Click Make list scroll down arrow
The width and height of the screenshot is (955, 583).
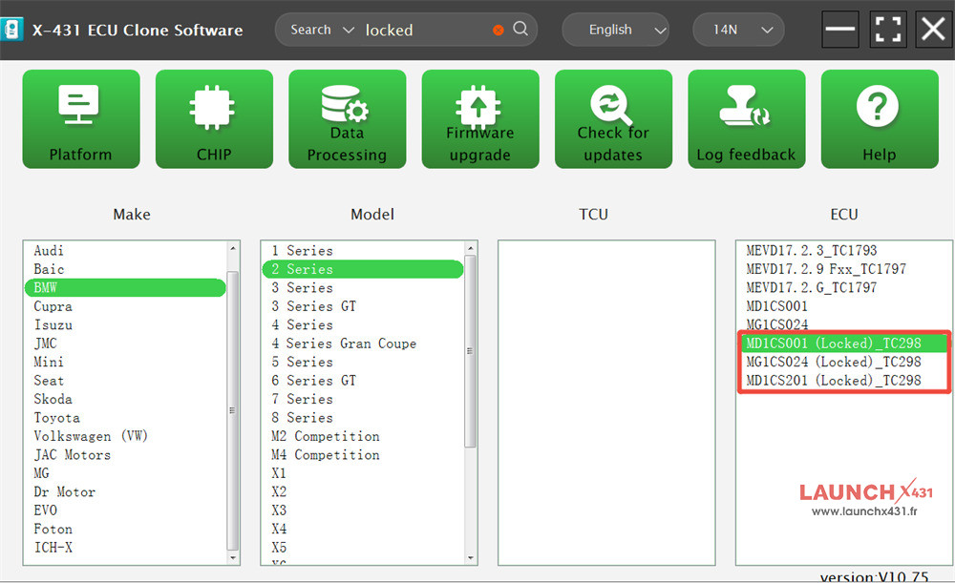[232, 558]
